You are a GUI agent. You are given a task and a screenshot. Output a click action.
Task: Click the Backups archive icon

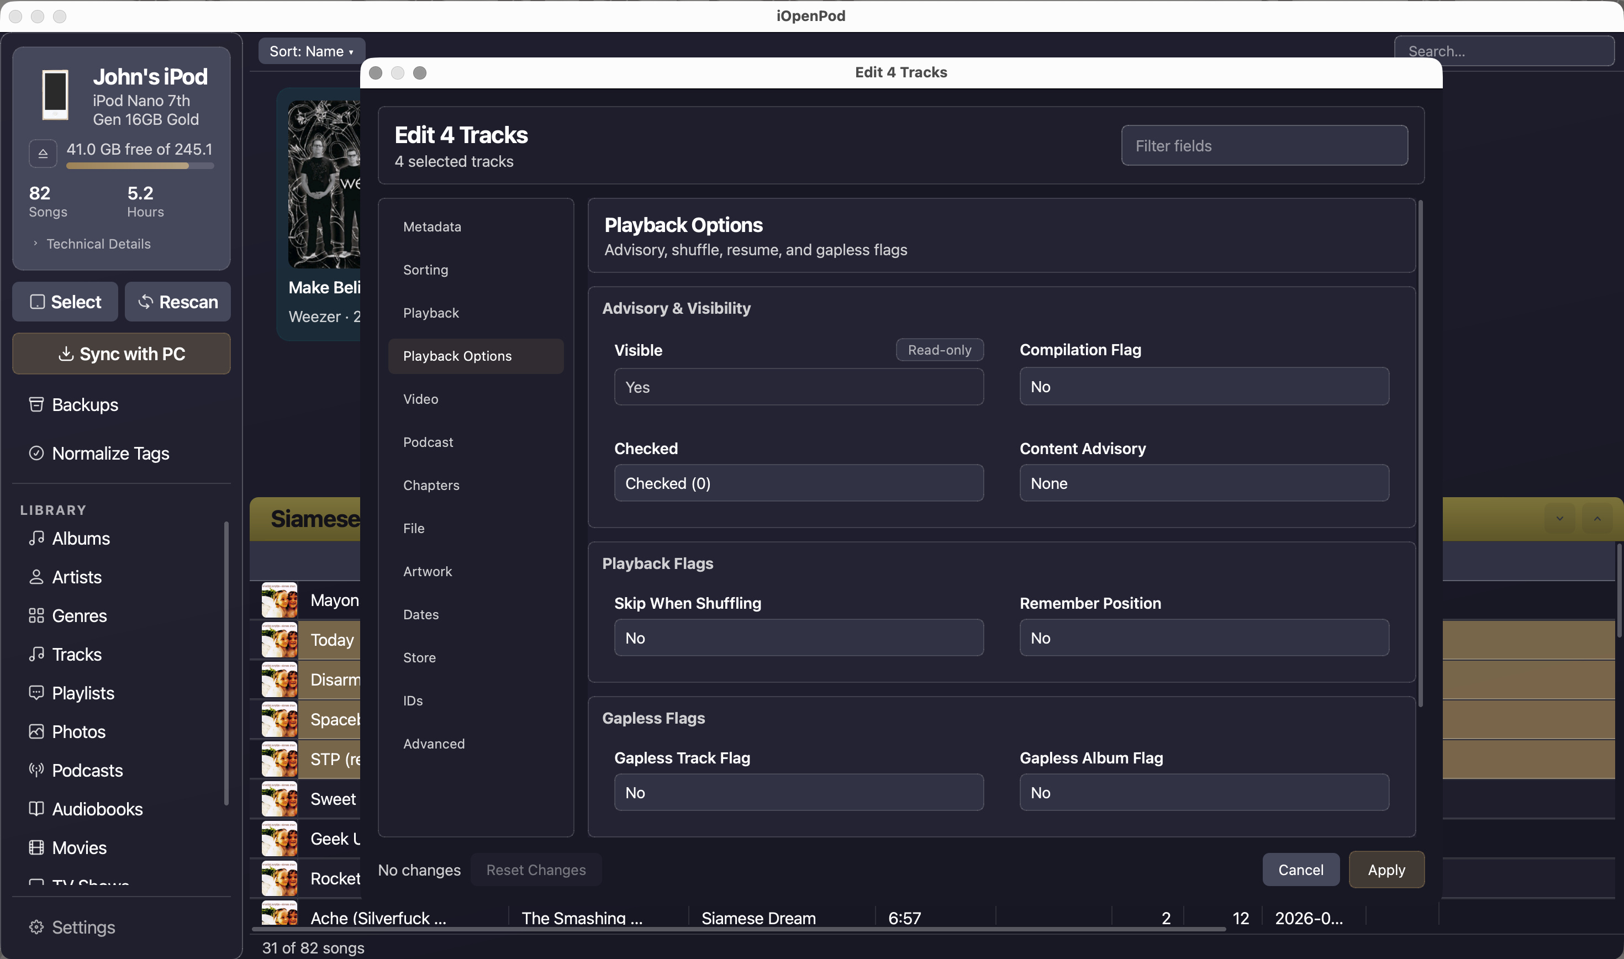36,404
